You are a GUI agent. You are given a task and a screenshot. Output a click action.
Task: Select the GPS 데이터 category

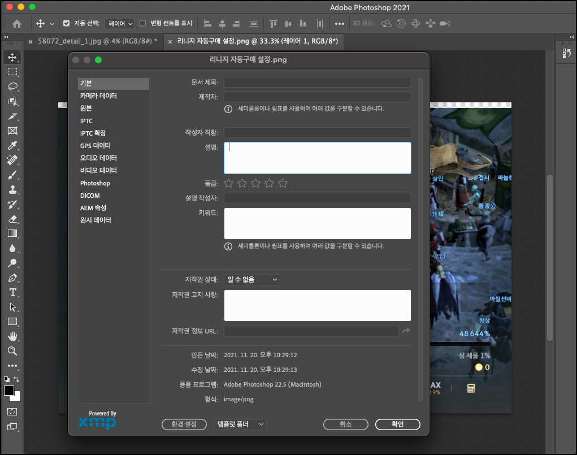[114, 145]
